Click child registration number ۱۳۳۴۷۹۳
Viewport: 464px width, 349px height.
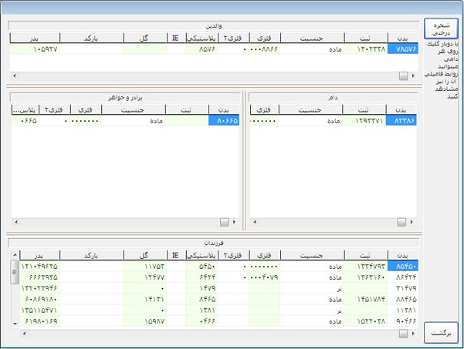[366, 267]
